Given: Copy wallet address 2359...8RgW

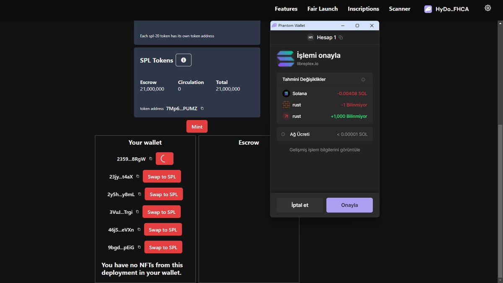Looking at the screenshot, I should (151, 159).
